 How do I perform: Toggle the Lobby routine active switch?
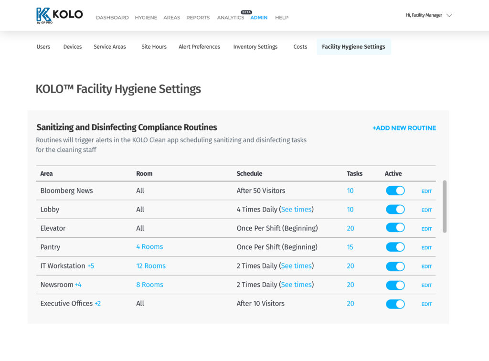(x=395, y=210)
